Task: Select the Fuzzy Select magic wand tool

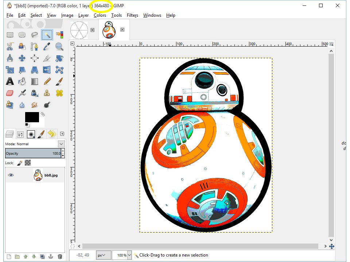Action: [x=47, y=35]
